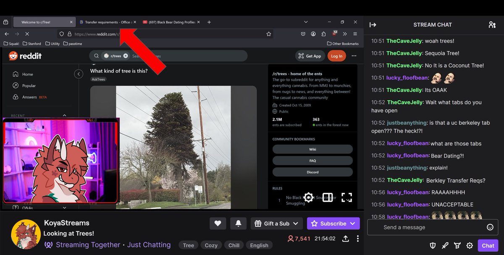Select the Chill stream tag
This screenshot has height=255, width=504.
[234, 245]
